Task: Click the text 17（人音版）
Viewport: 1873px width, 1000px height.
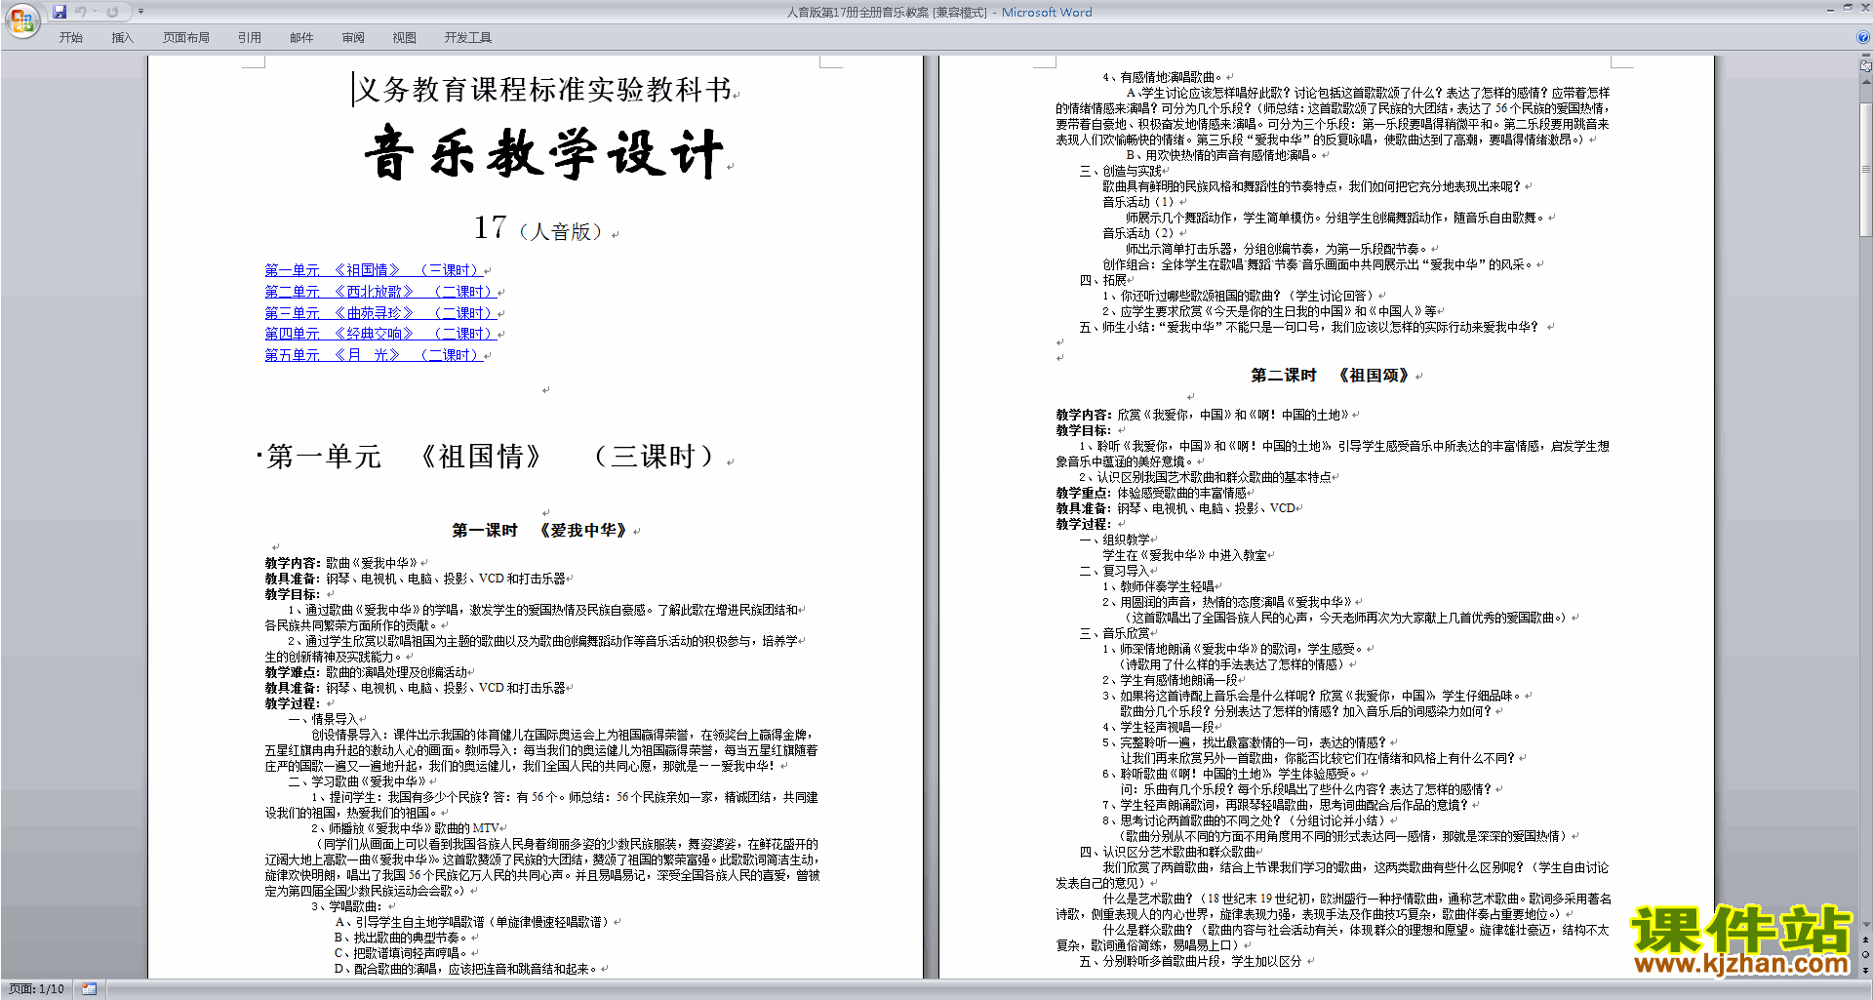Action: (542, 228)
